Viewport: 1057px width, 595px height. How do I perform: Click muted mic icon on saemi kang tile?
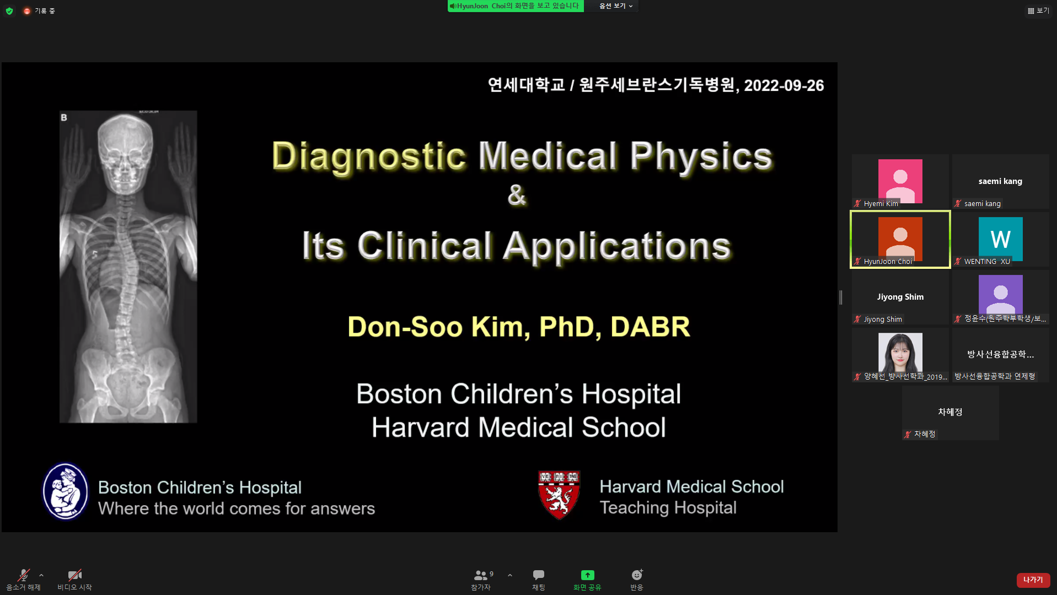(x=958, y=203)
